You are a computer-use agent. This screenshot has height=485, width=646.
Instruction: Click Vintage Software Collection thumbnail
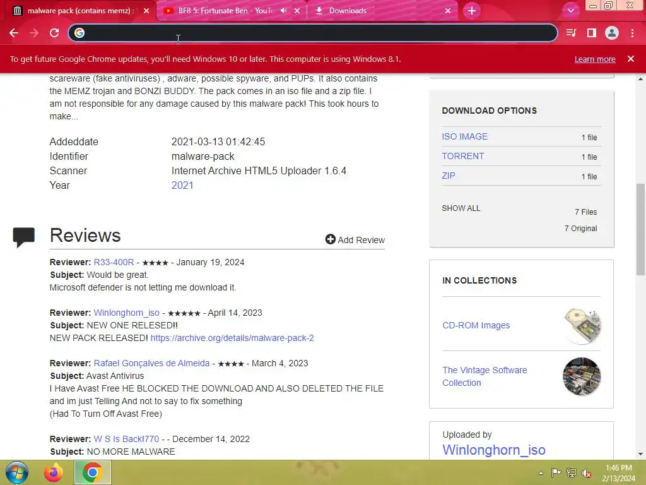(582, 376)
